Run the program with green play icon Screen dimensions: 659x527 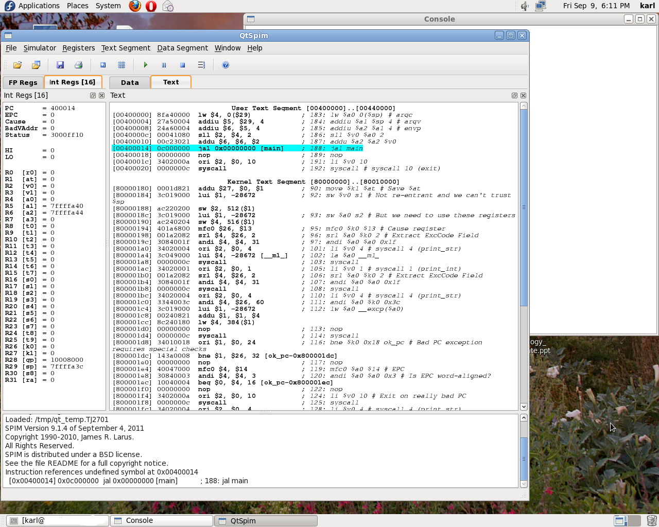click(x=146, y=65)
